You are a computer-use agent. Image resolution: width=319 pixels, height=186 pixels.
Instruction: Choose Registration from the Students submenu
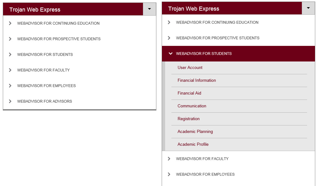189,119
